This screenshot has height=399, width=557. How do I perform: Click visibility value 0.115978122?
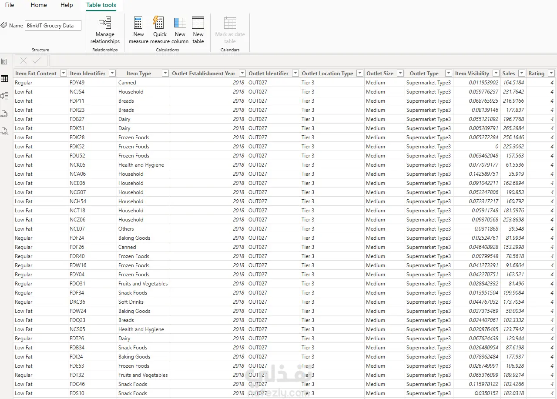[x=476, y=384]
